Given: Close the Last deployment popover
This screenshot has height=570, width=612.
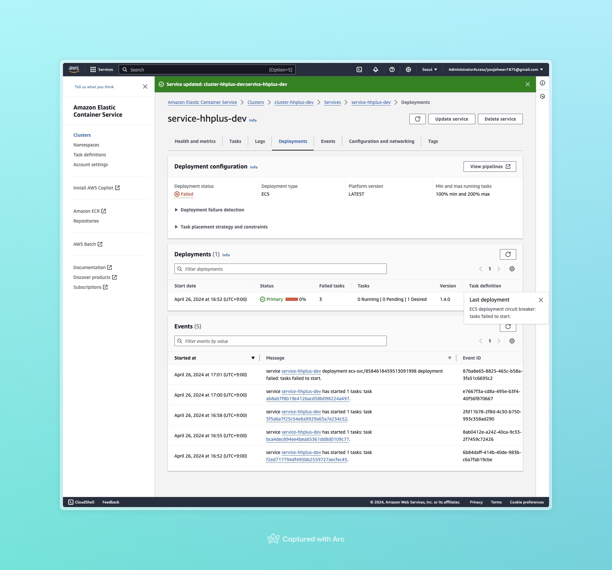Looking at the screenshot, I should (541, 300).
